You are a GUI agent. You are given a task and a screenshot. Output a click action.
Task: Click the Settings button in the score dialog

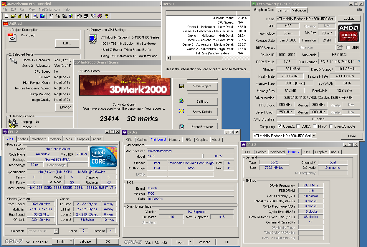tap(202, 101)
